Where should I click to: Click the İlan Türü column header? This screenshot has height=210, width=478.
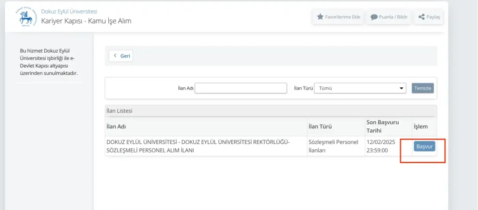[320, 126]
